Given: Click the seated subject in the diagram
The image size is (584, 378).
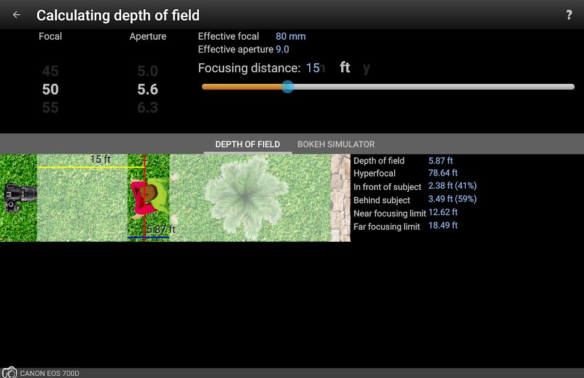Looking at the screenshot, I should click(148, 196).
